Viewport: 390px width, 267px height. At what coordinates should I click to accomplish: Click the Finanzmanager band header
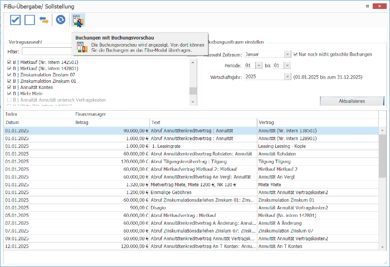tap(226, 114)
